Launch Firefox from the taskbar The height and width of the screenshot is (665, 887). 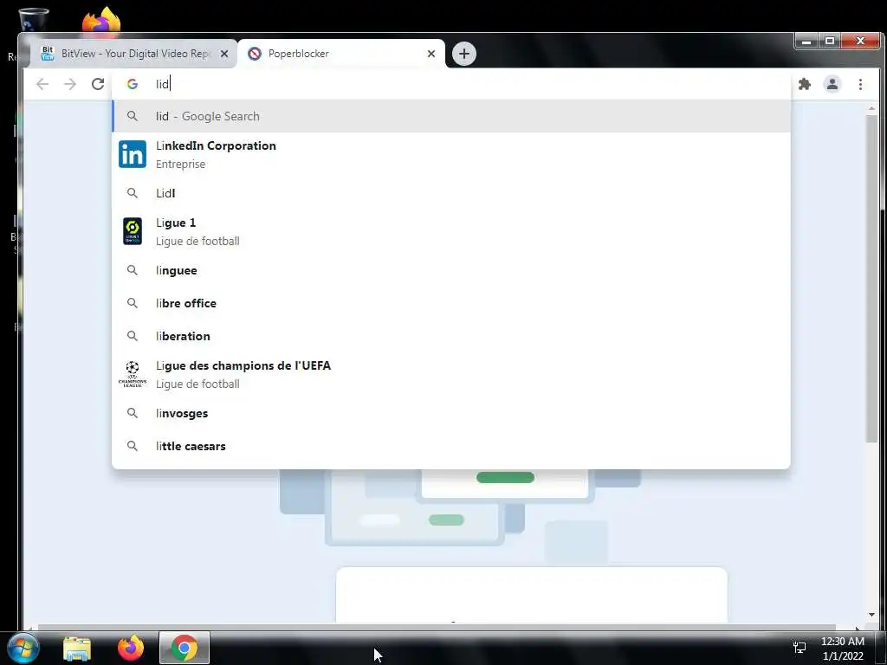point(131,648)
